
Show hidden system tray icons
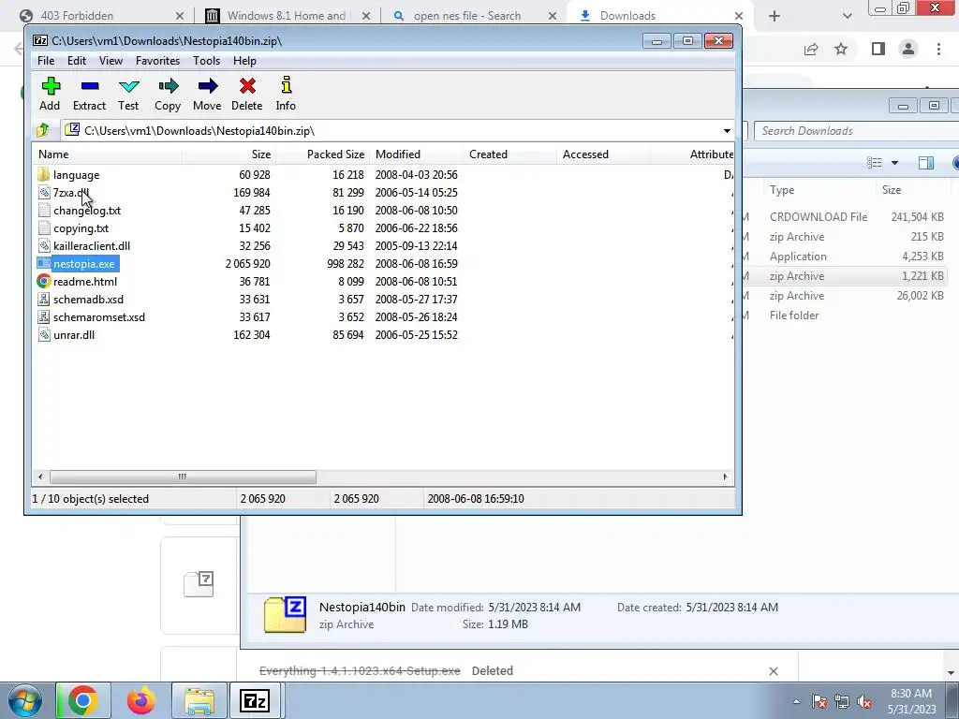click(796, 701)
